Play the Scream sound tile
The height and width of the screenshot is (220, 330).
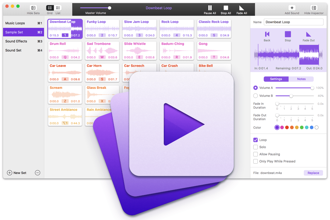(65, 95)
